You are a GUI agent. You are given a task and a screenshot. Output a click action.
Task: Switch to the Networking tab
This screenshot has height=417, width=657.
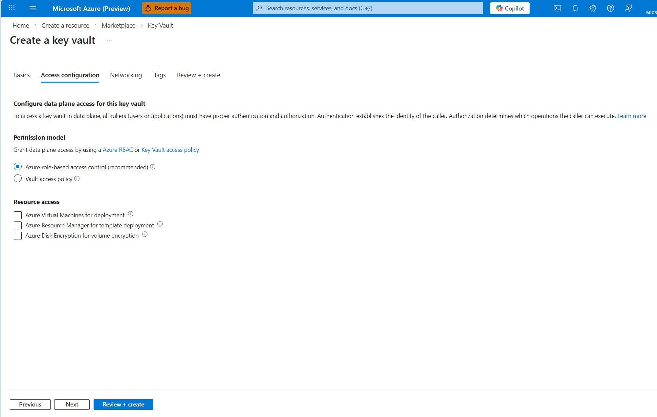point(126,75)
